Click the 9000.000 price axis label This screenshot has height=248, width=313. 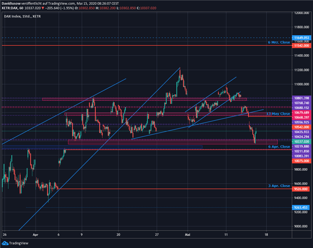[301, 226]
